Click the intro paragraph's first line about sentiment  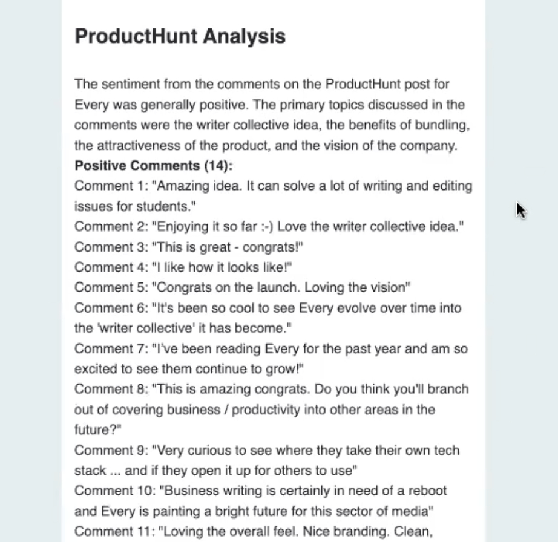[x=261, y=84]
